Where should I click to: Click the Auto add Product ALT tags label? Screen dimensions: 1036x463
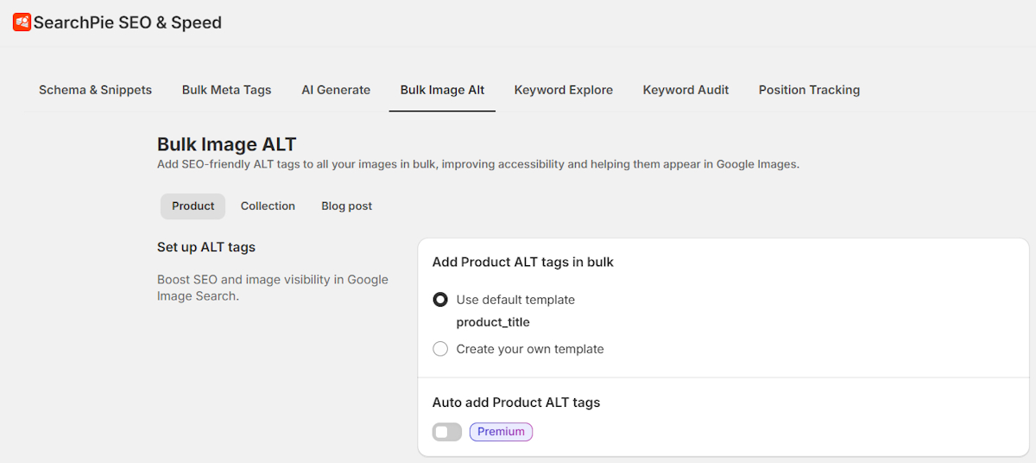click(x=516, y=403)
